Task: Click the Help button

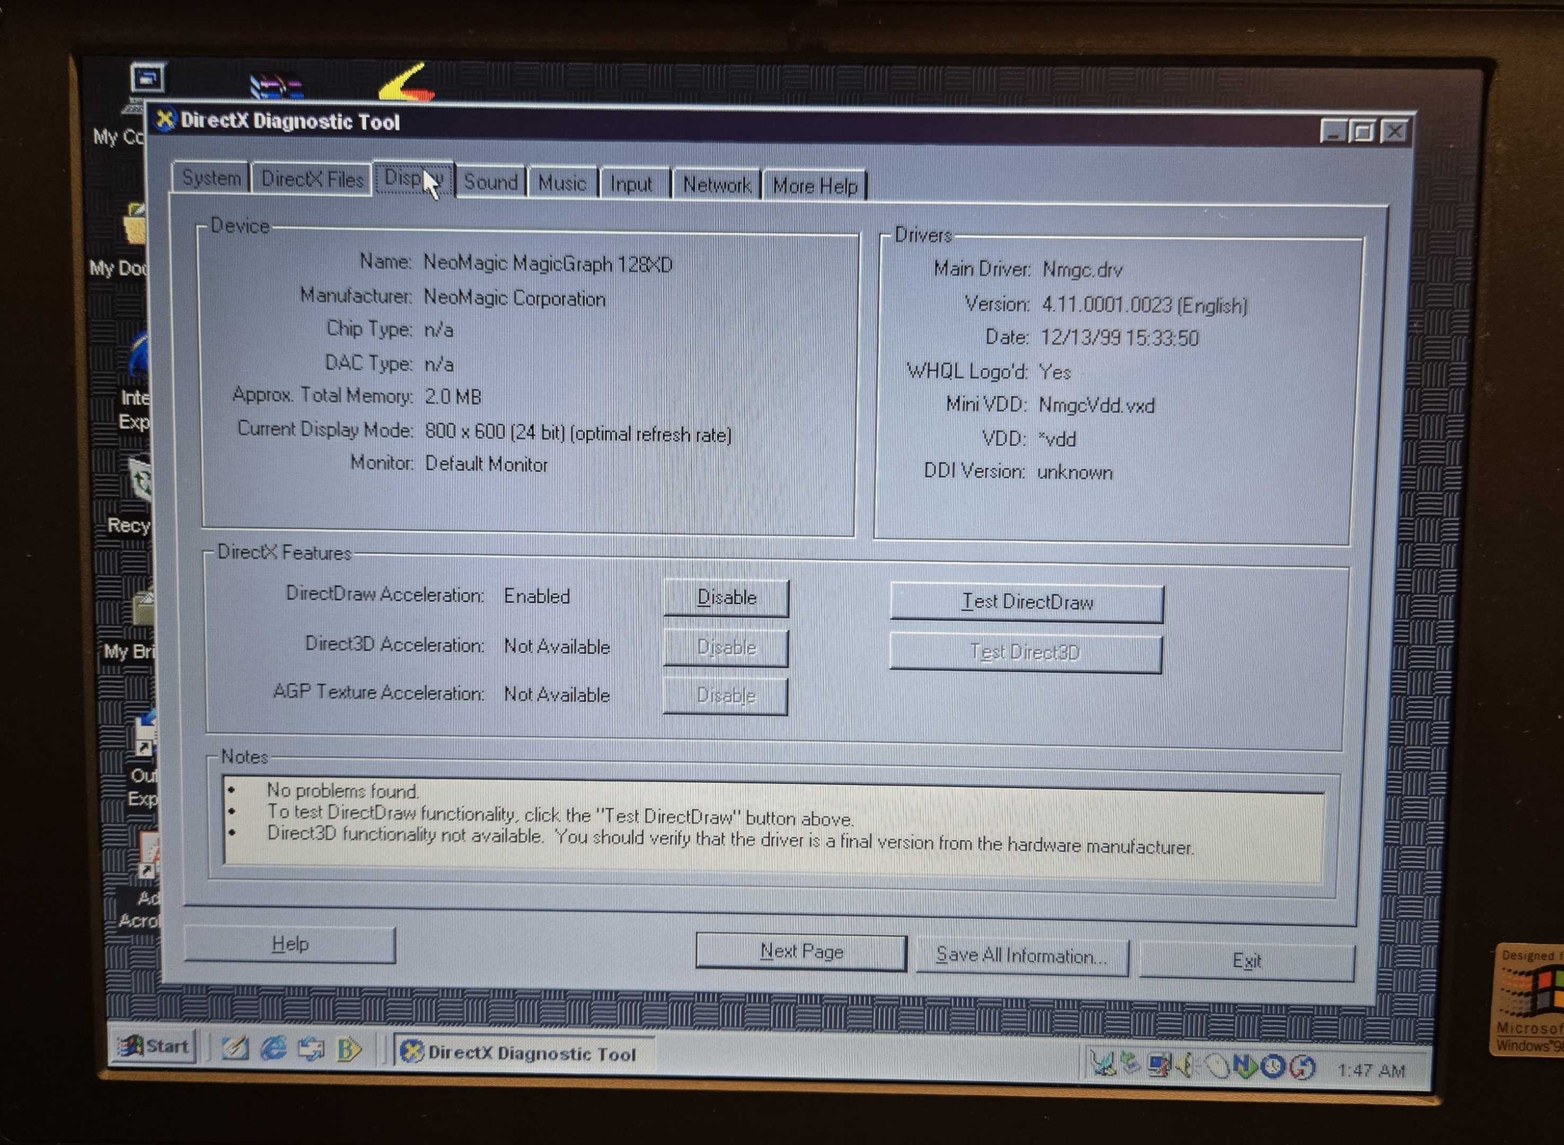Action: [x=290, y=944]
